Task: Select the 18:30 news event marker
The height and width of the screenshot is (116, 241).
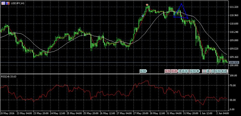Action: pos(185,71)
